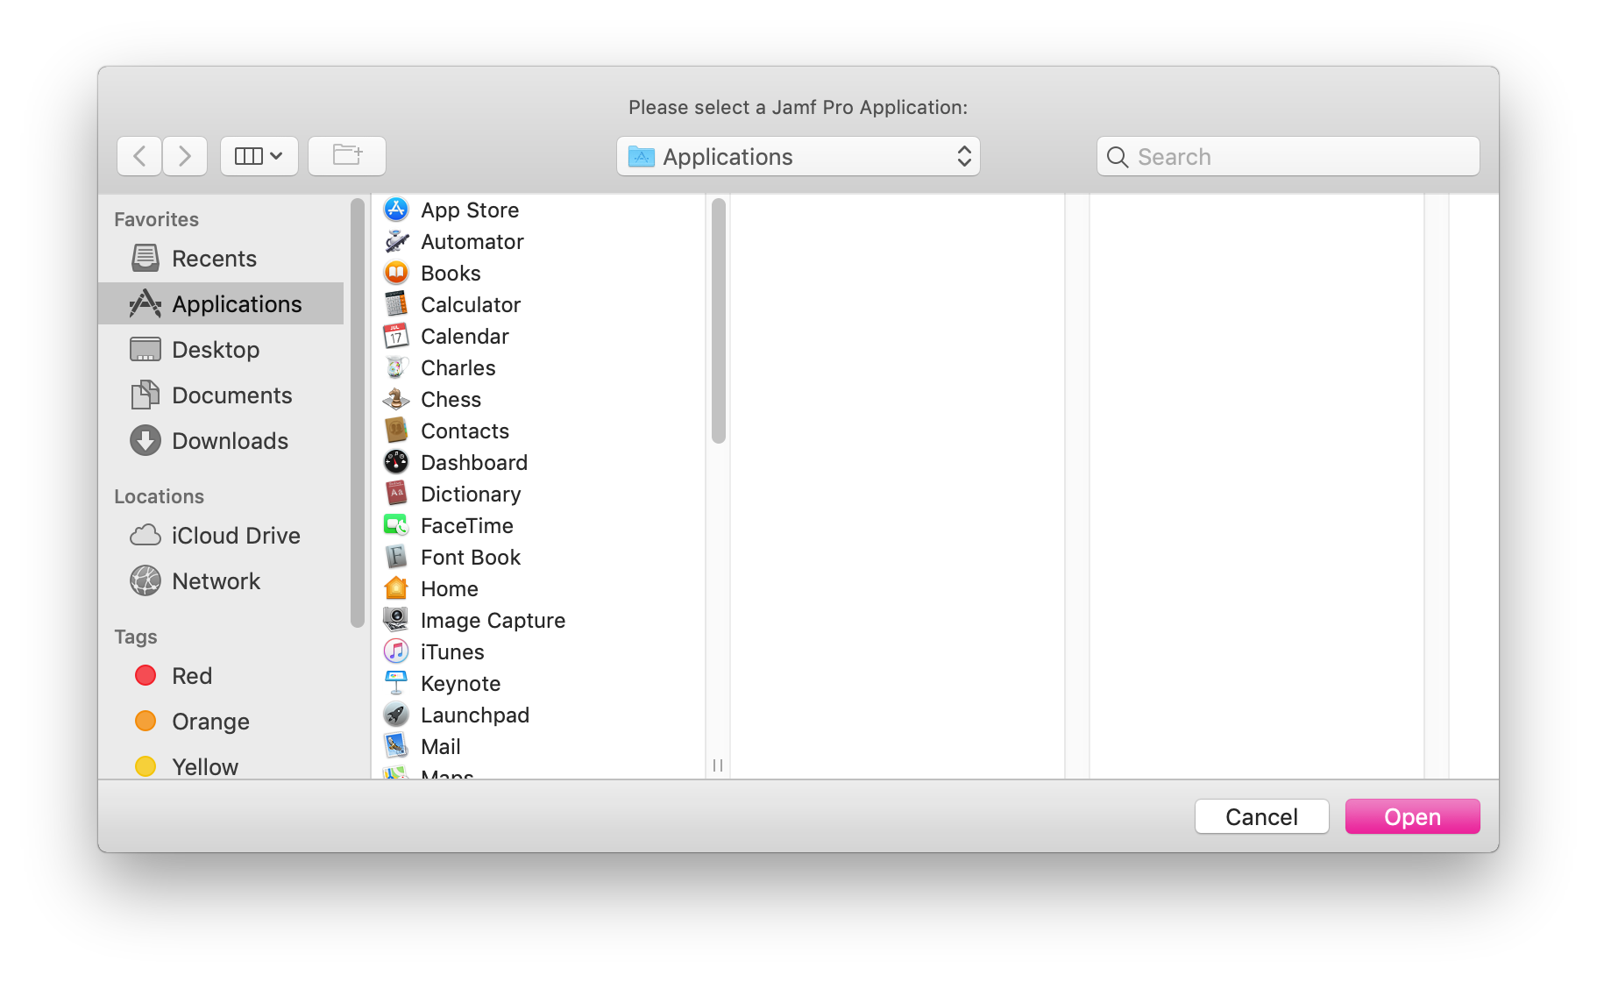This screenshot has height=982, width=1597.
Task: Click the pink Open button
Action: [x=1413, y=816]
